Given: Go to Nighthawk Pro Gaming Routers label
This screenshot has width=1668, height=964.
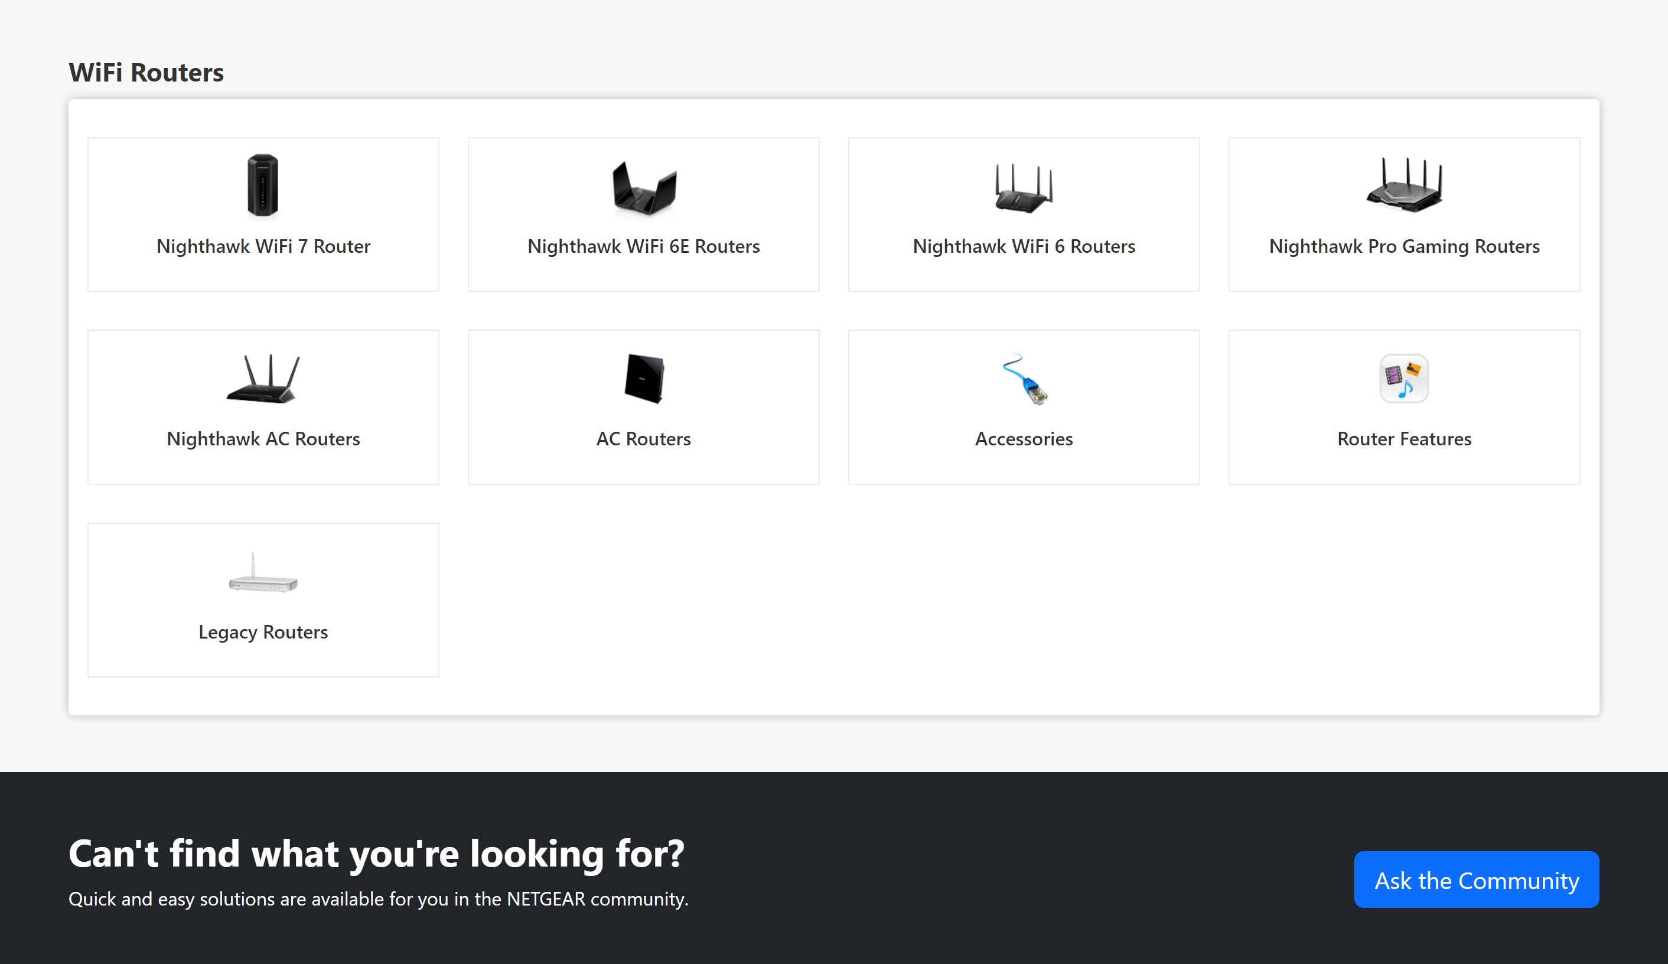Looking at the screenshot, I should (1404, 246).
